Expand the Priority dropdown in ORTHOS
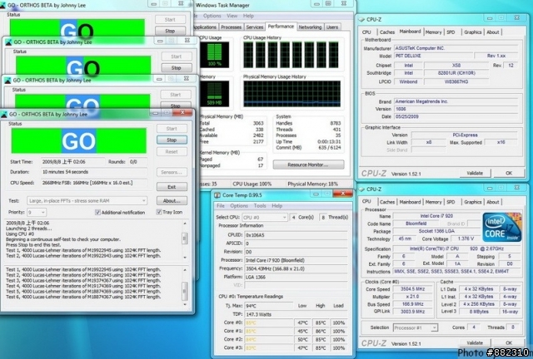The width and height of the screenshot is (533, 359). (x=37, y=213)
